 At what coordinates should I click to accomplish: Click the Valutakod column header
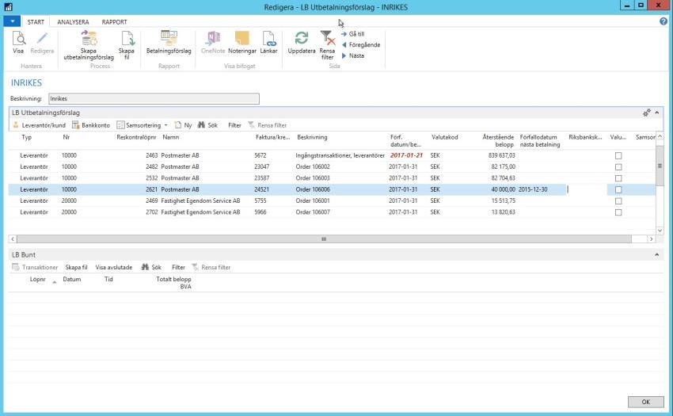[445, 138]
